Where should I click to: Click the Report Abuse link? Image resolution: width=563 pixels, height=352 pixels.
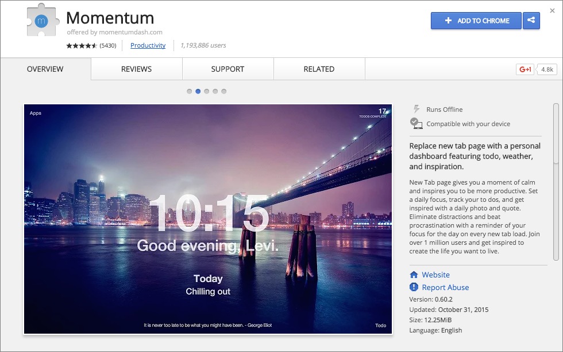[445, 287]
